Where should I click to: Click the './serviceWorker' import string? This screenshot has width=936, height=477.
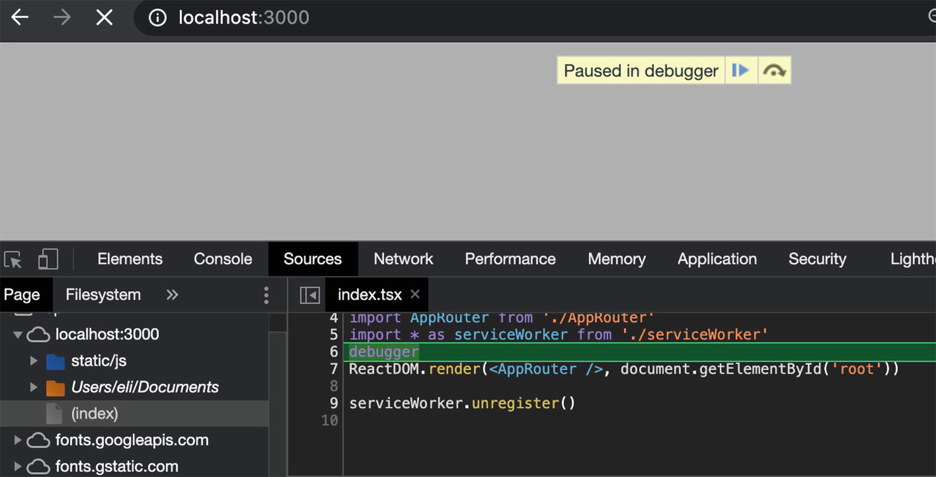tap(695, 334)
